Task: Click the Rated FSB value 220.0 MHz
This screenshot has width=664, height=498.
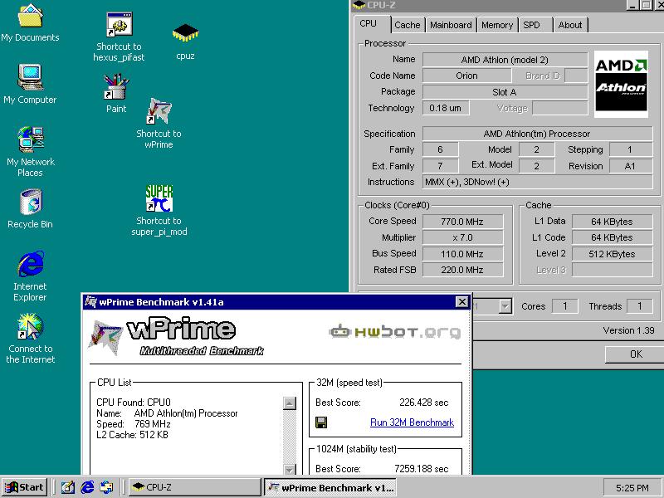Action: coord(462,270)
